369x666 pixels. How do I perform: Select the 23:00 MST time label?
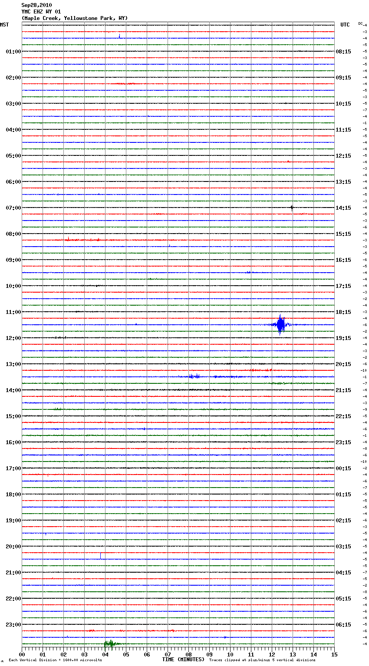(x=13, y=625)
